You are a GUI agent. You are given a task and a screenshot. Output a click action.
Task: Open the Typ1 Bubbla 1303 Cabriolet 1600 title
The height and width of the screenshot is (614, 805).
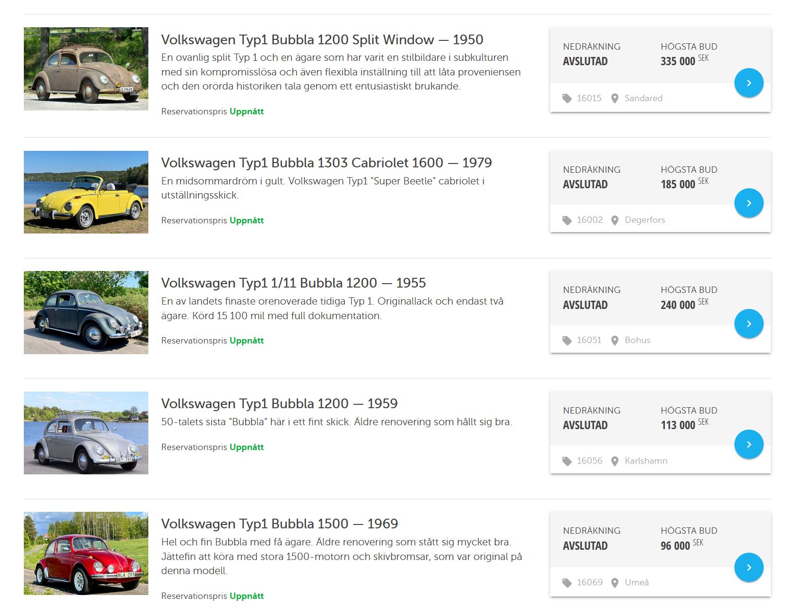(x=326, y=163)
